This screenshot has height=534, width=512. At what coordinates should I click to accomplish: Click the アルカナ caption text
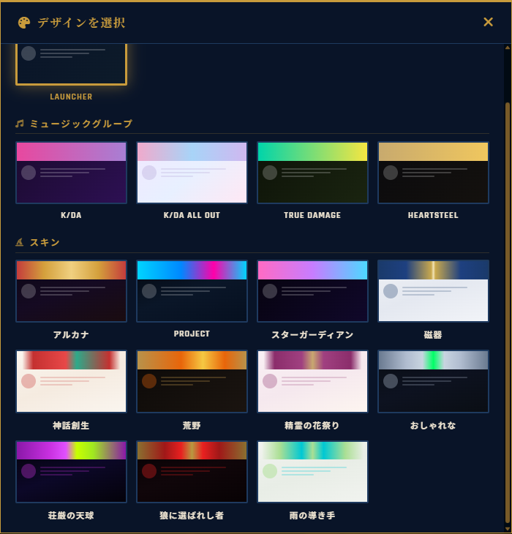pos(71,335)
